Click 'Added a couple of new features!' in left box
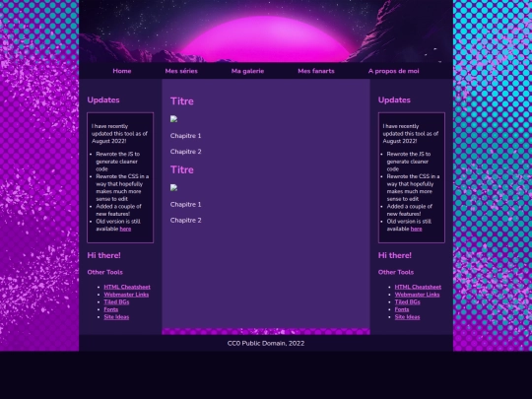The height and width of the screenshot is (399, 532). (x=118, y=210)
